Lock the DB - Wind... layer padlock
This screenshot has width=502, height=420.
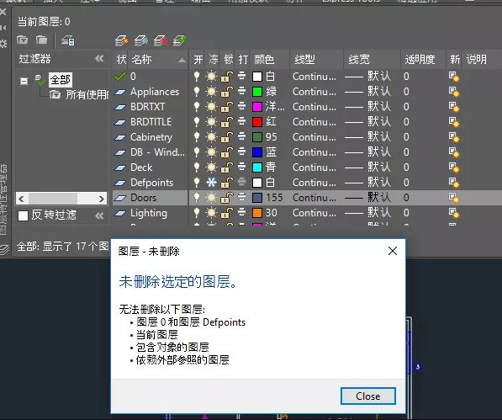pyautogui.click(x=227, y=152)
